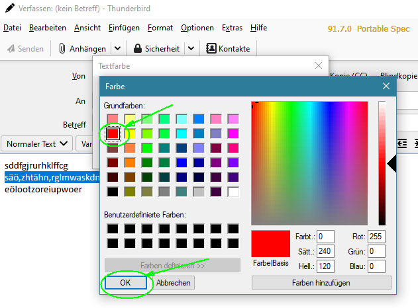418x308 pixels.
Task: Click Farben hinzufügen button
Action: tap(321, 283)
